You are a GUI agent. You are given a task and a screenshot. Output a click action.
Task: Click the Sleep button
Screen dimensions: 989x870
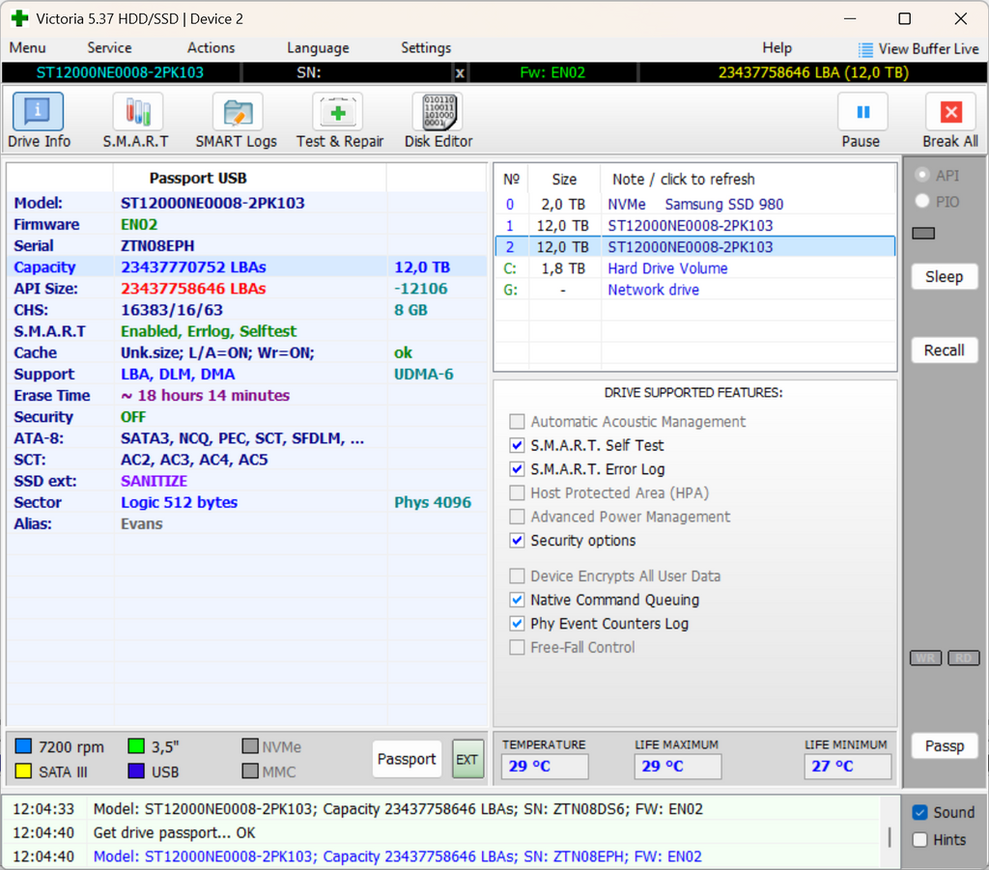click(x=945, y=277)
